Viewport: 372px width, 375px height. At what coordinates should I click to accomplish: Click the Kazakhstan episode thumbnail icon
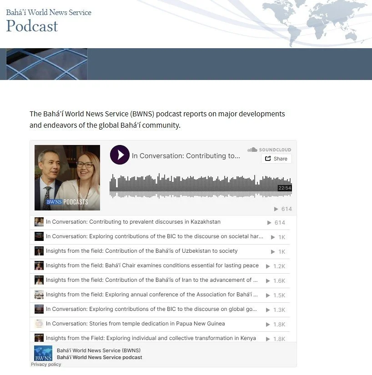point(39,222)
